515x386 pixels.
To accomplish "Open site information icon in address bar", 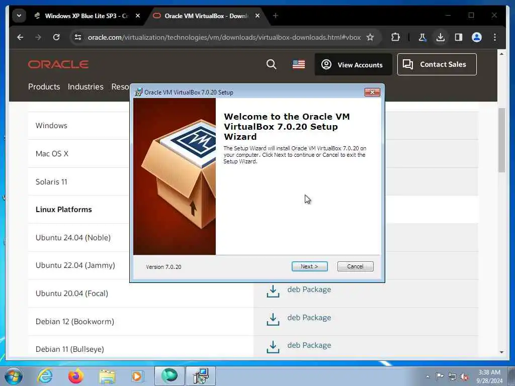I will (x=78, y=37).
